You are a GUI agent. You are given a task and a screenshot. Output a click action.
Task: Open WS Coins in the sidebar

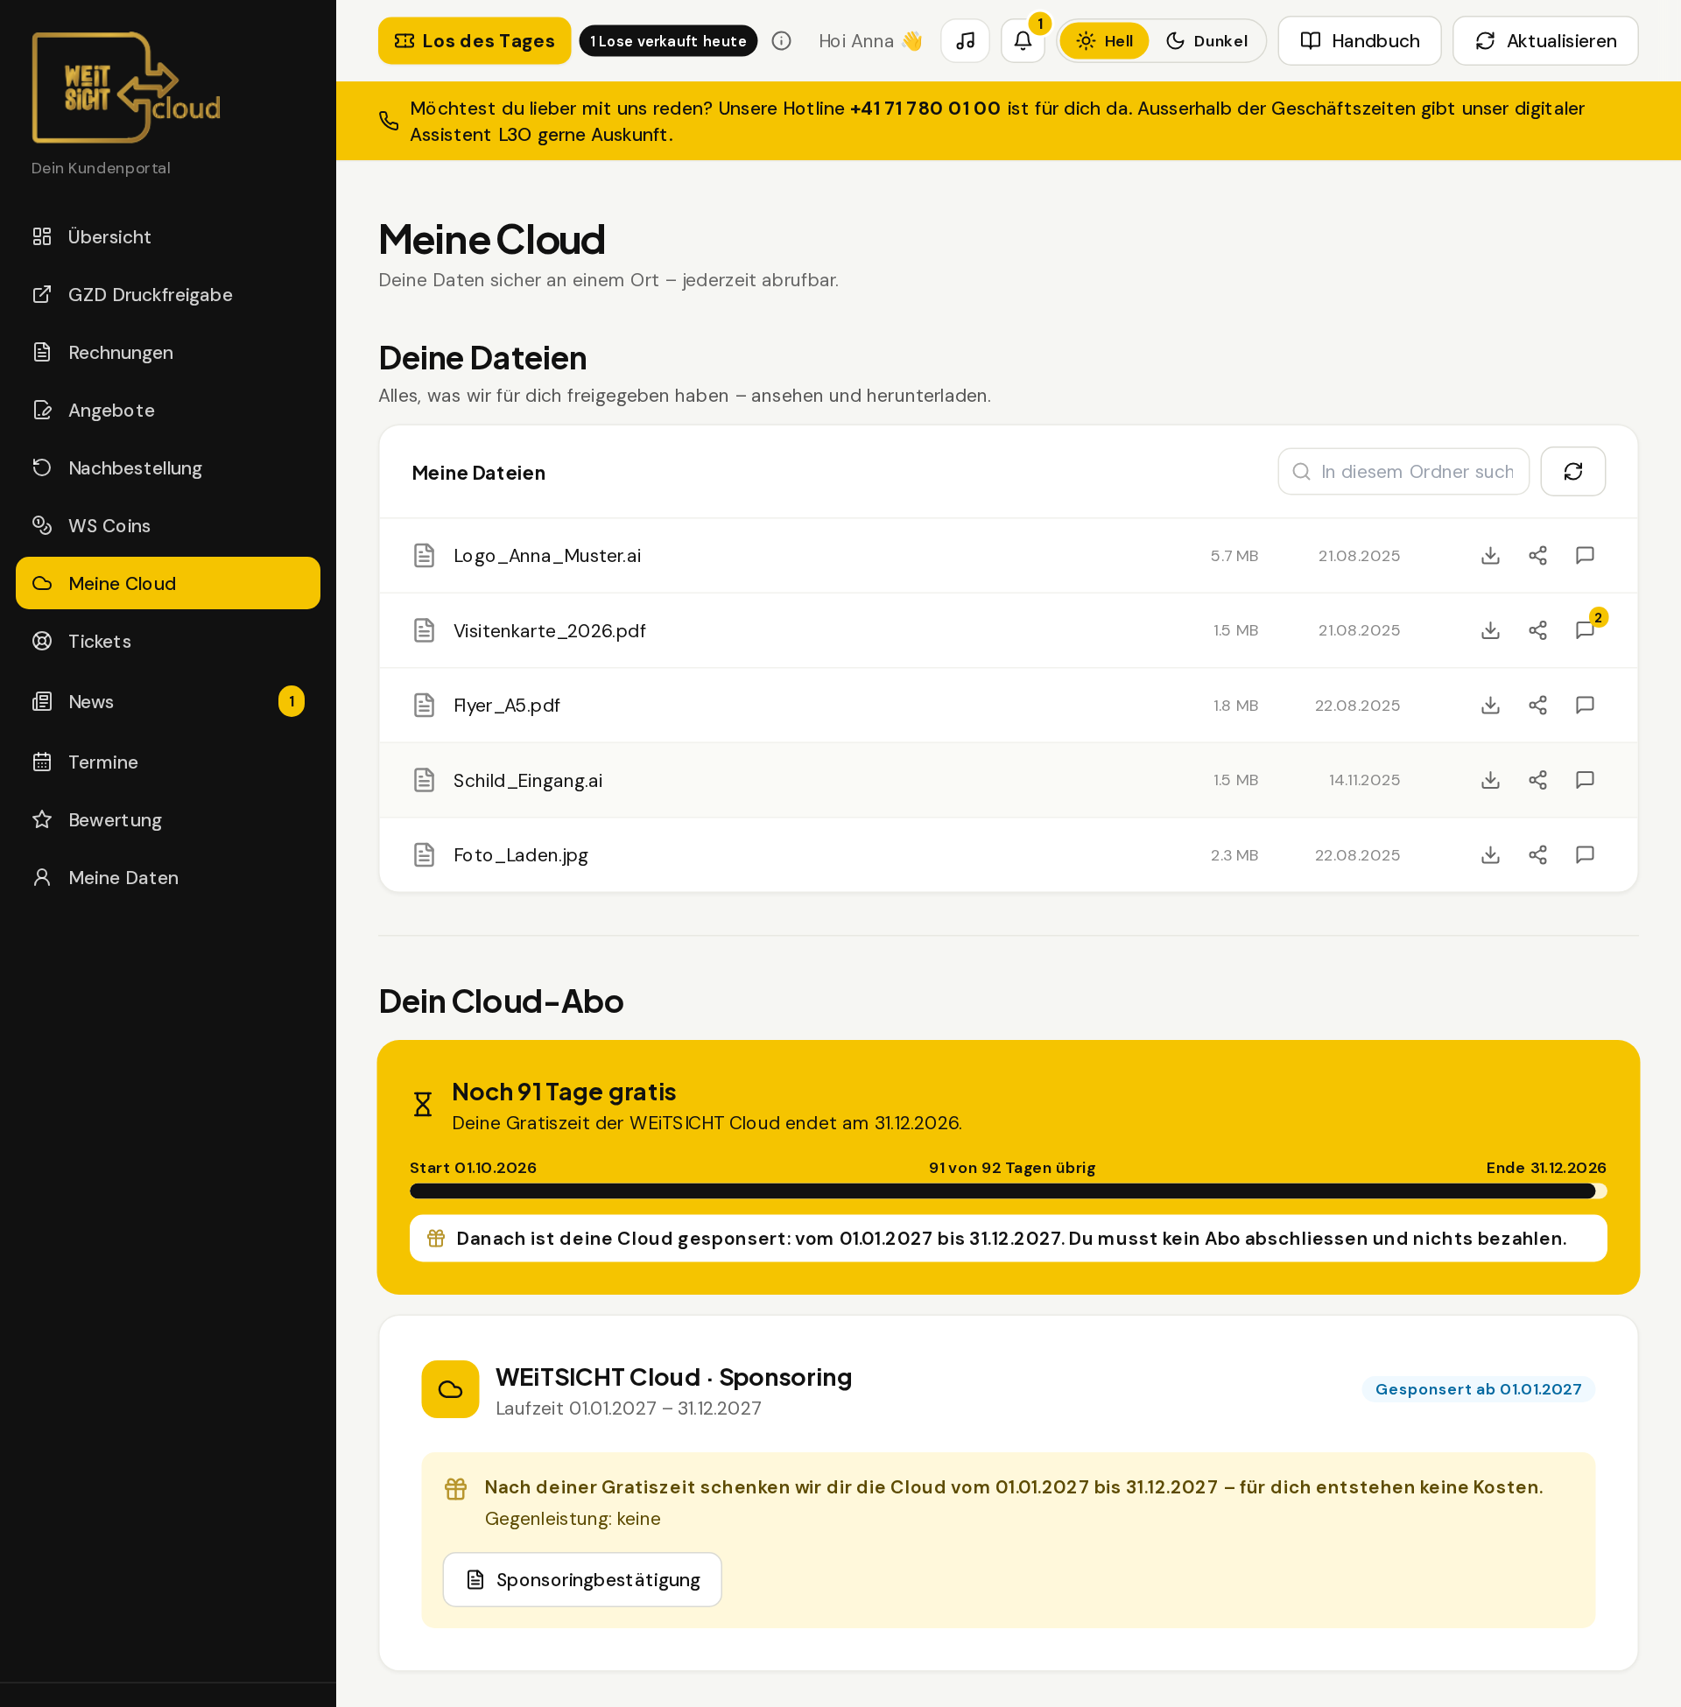pos(168,525)
